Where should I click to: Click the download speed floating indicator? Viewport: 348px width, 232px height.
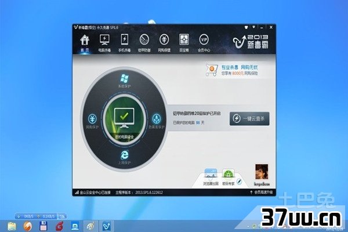coord(26,216)
